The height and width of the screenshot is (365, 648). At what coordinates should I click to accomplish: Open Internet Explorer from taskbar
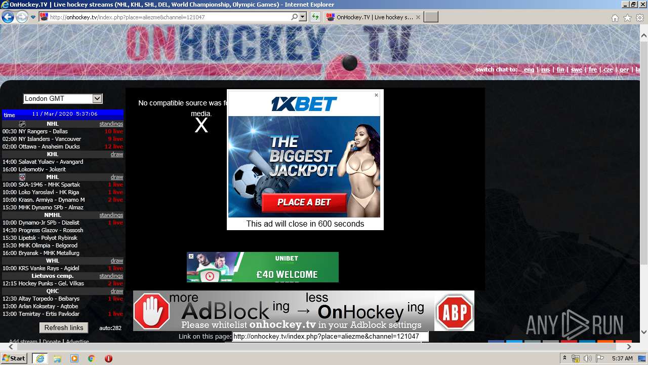pyautogui.click(x=39, y=358)
